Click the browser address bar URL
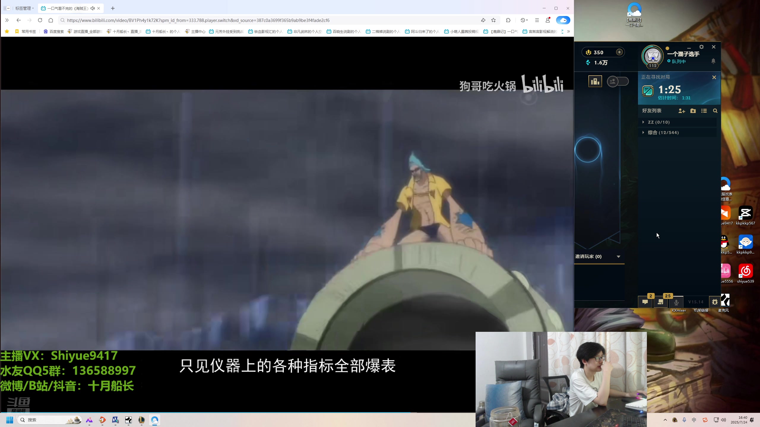Viewport: 760px width, 427px height. click(198, 20)
